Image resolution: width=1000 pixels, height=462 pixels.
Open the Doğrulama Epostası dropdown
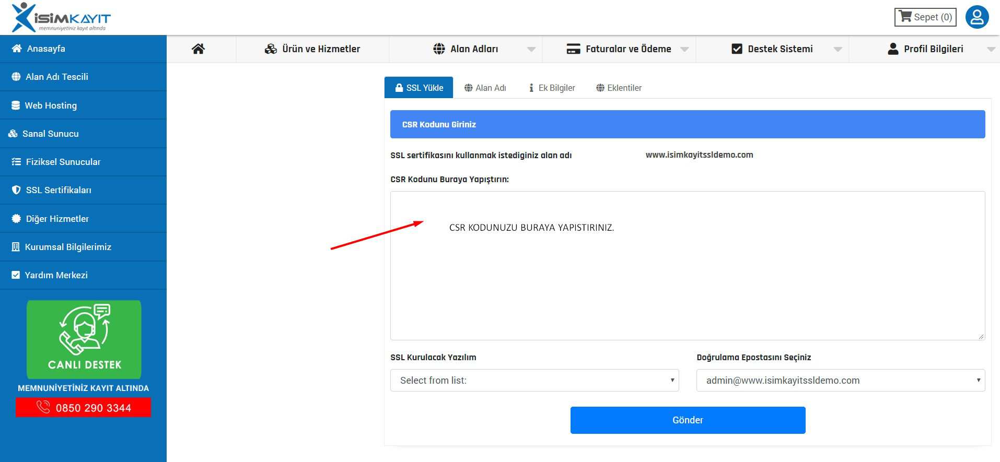point(841,380)
